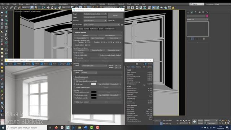The height and width of the screenshot is (130, 231).
Task: Open the Denoising Mode dropdown
Action: [94, 66]
